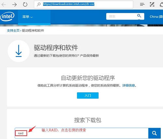Open the web note pen icon
This screenshot has width=163, height=139.
pos(152,4)
